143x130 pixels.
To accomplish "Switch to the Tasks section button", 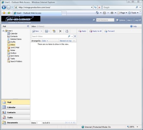I will (16, 117).
